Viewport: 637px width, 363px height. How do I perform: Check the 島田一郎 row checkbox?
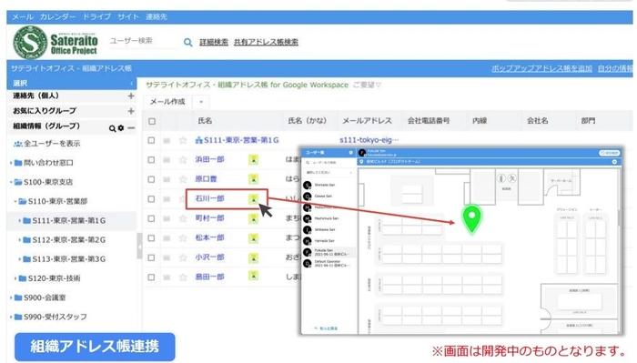click(x=151, y=277)
